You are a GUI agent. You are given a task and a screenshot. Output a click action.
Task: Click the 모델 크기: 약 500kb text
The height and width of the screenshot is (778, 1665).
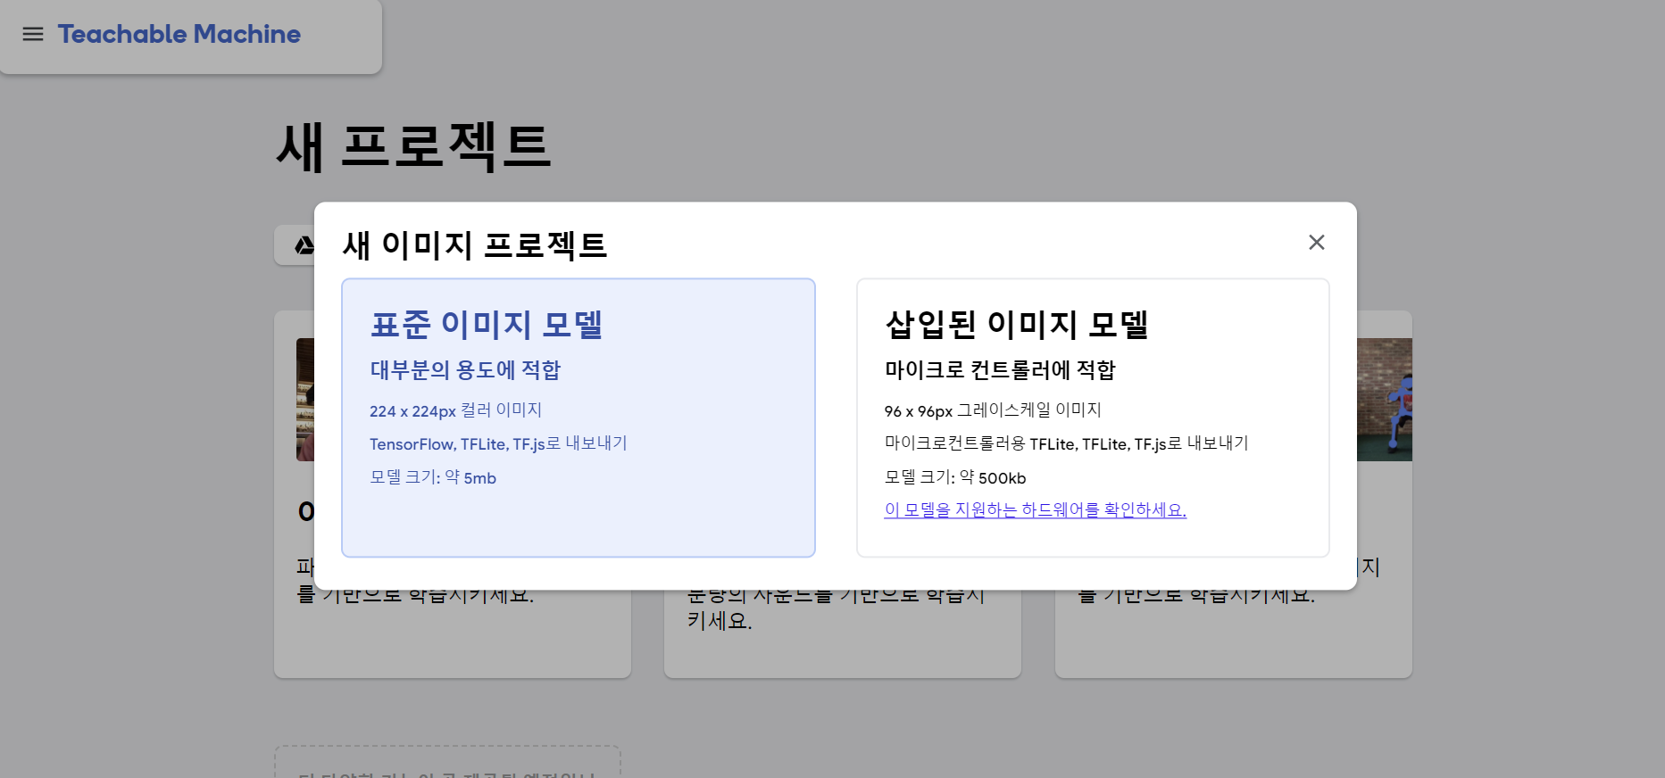955,477
